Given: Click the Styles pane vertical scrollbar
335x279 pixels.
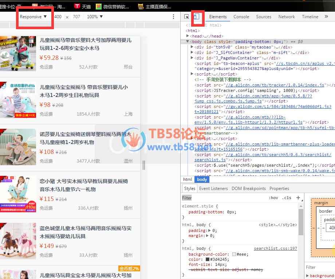Looking at the screenshot, I should pyautogui.click(x=301, y=222).
